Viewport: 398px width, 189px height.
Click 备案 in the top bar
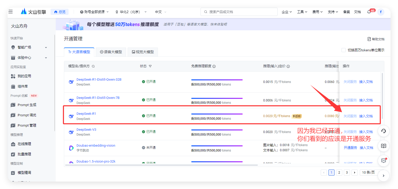pyautogui.click(x=347, y=12)
